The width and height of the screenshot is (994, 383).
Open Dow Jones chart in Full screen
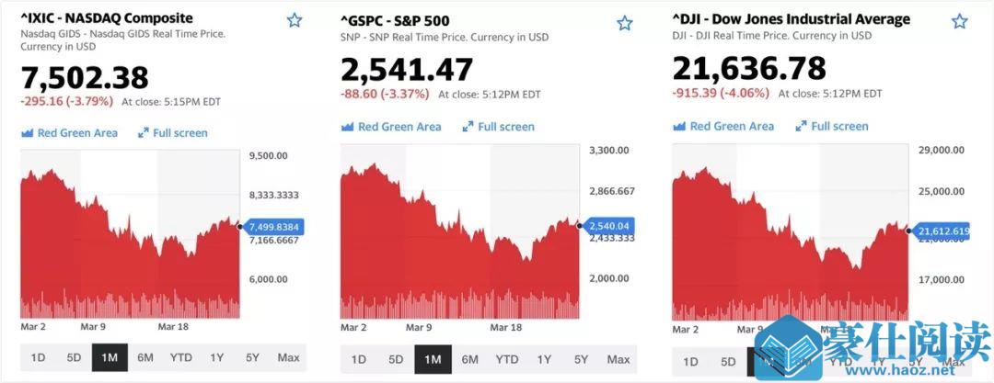click(832, 126)
